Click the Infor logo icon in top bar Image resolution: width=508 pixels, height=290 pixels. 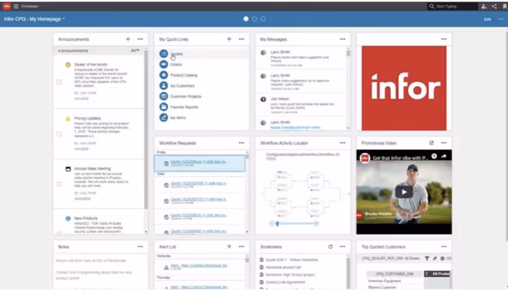(7, 6)
